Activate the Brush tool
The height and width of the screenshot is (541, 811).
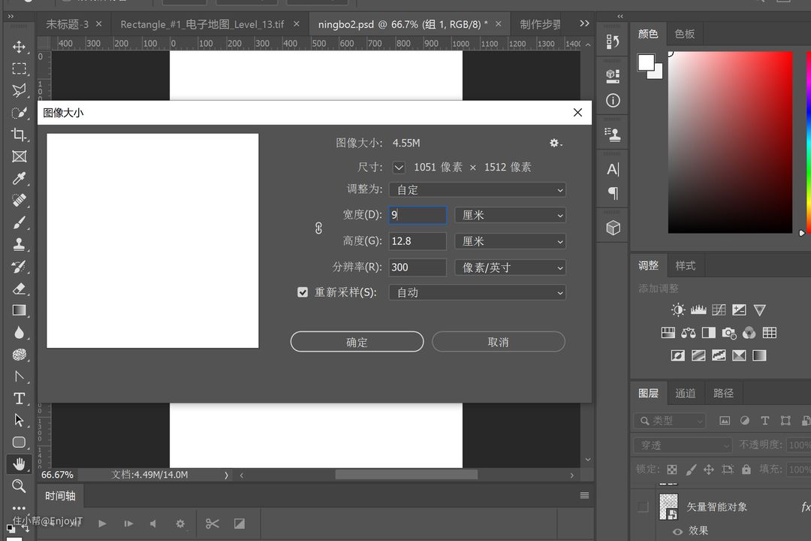(x=20, y=222)
